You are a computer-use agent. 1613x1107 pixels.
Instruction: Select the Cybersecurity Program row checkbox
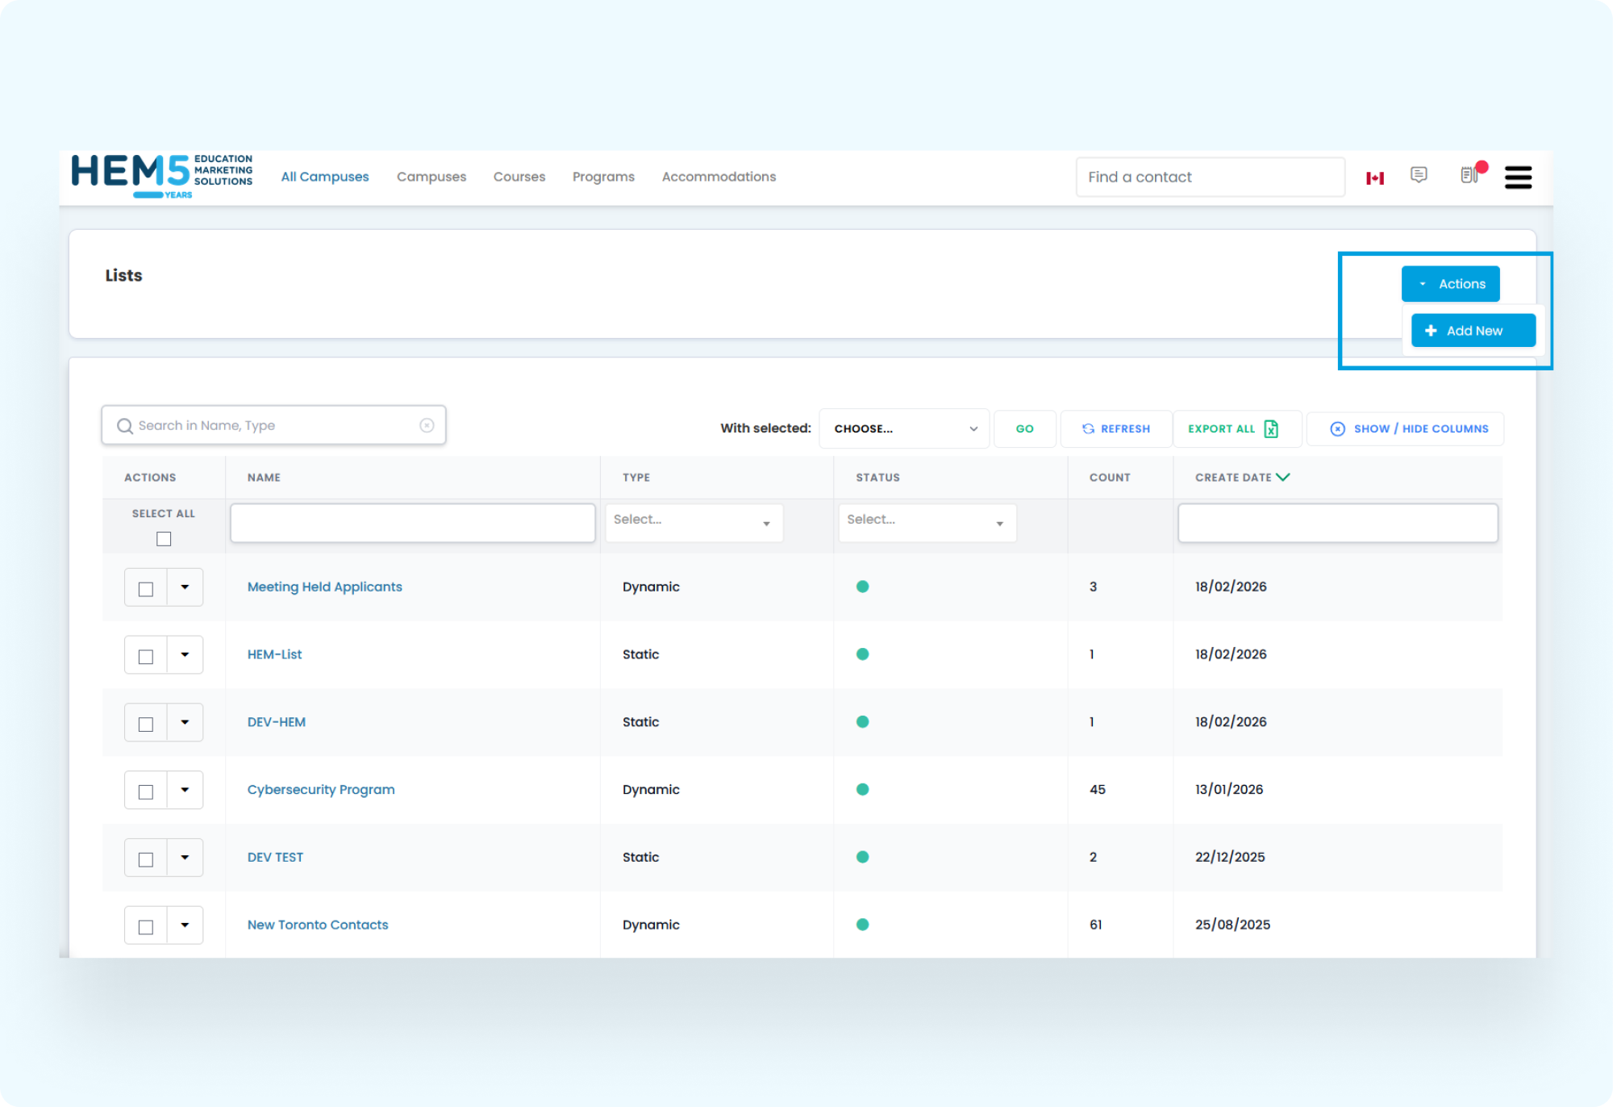click(x=146, y=791)
